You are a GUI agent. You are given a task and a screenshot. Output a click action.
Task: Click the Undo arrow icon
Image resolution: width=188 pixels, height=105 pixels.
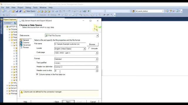[x=64, y=11]
